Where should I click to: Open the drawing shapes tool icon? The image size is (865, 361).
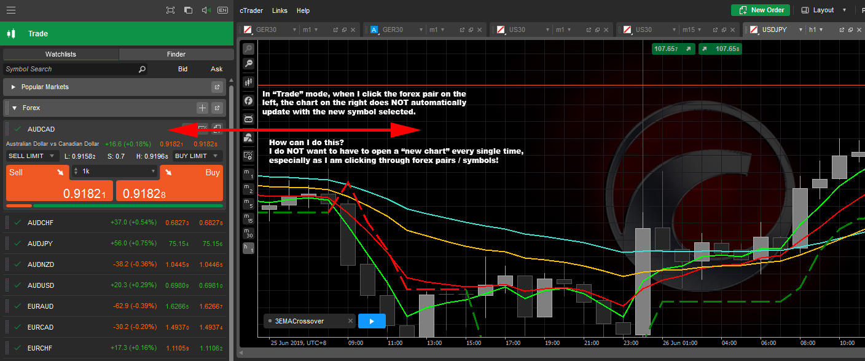249,137
